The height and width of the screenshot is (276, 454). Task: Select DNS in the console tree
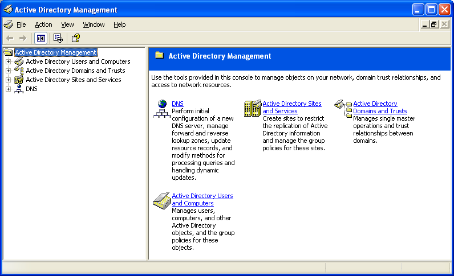[31, 89]
